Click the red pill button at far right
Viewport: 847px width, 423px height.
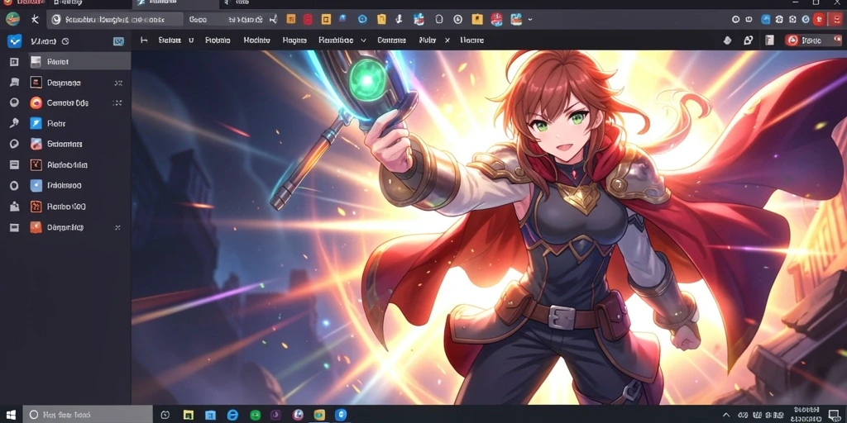pyautogui.click(x=812, y=40)
